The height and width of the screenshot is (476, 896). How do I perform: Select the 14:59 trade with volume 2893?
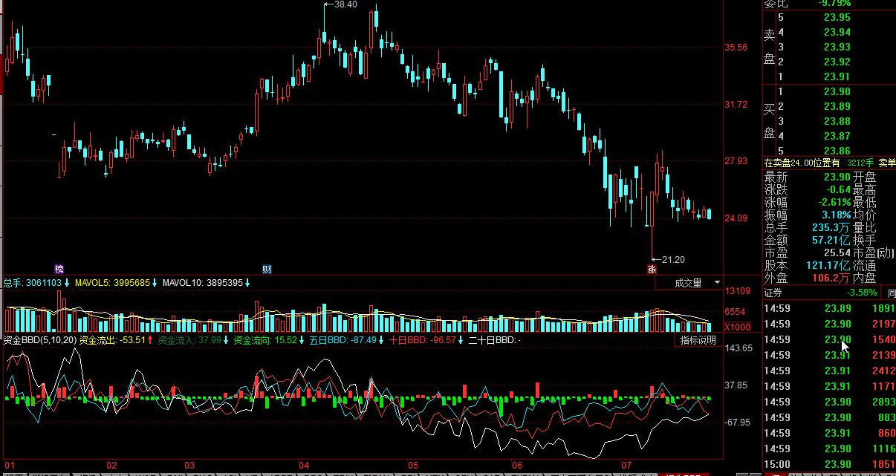click(830, 402)
